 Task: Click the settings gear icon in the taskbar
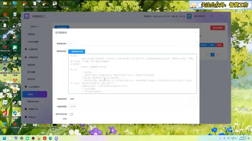tap(22, 138)
